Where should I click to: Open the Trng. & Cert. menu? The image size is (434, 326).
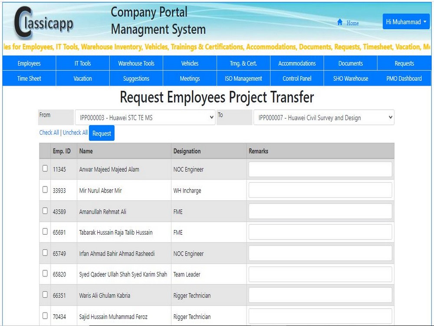[x=243, y=63]
